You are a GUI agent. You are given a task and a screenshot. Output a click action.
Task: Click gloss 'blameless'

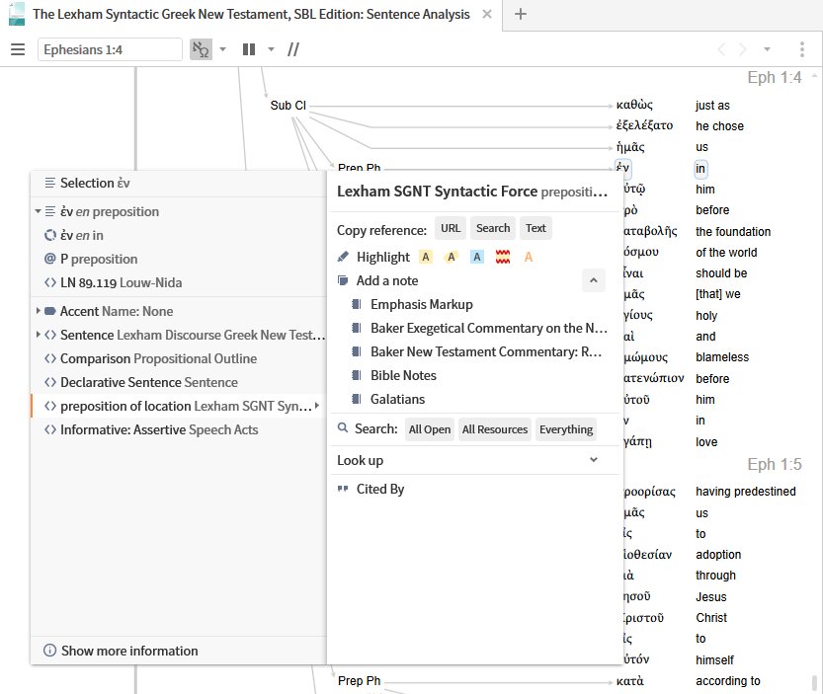(x=722, y=357)
